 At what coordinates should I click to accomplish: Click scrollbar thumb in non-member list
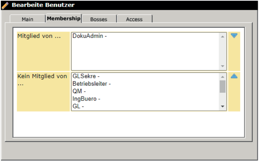coord(223,86)
